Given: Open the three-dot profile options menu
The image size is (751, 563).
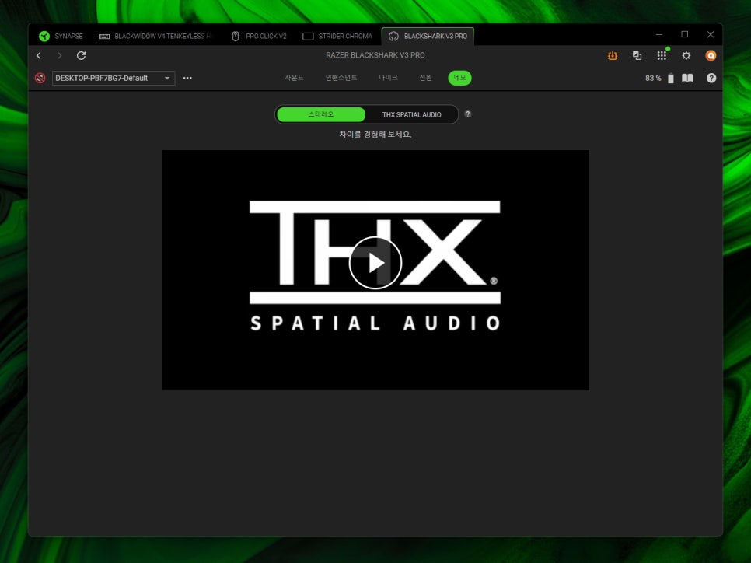Looking at the screenshot, I should 187,78.
